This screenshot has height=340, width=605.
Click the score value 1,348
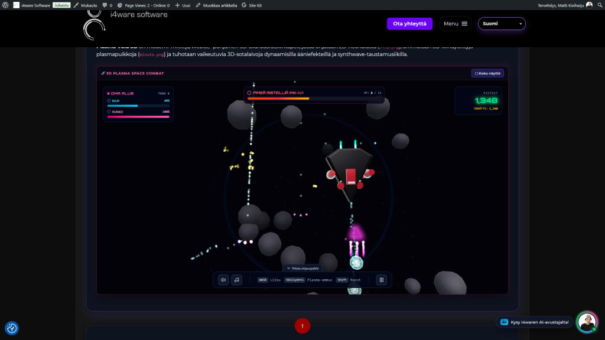pyautogui.click(x=486, y=100)
